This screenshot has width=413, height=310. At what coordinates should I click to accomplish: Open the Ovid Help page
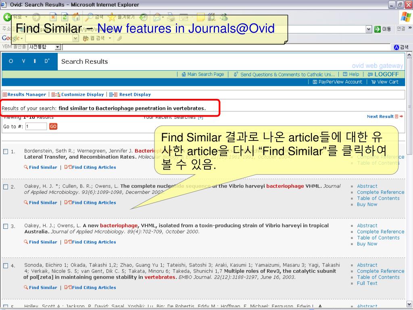(x=351, y=74)
